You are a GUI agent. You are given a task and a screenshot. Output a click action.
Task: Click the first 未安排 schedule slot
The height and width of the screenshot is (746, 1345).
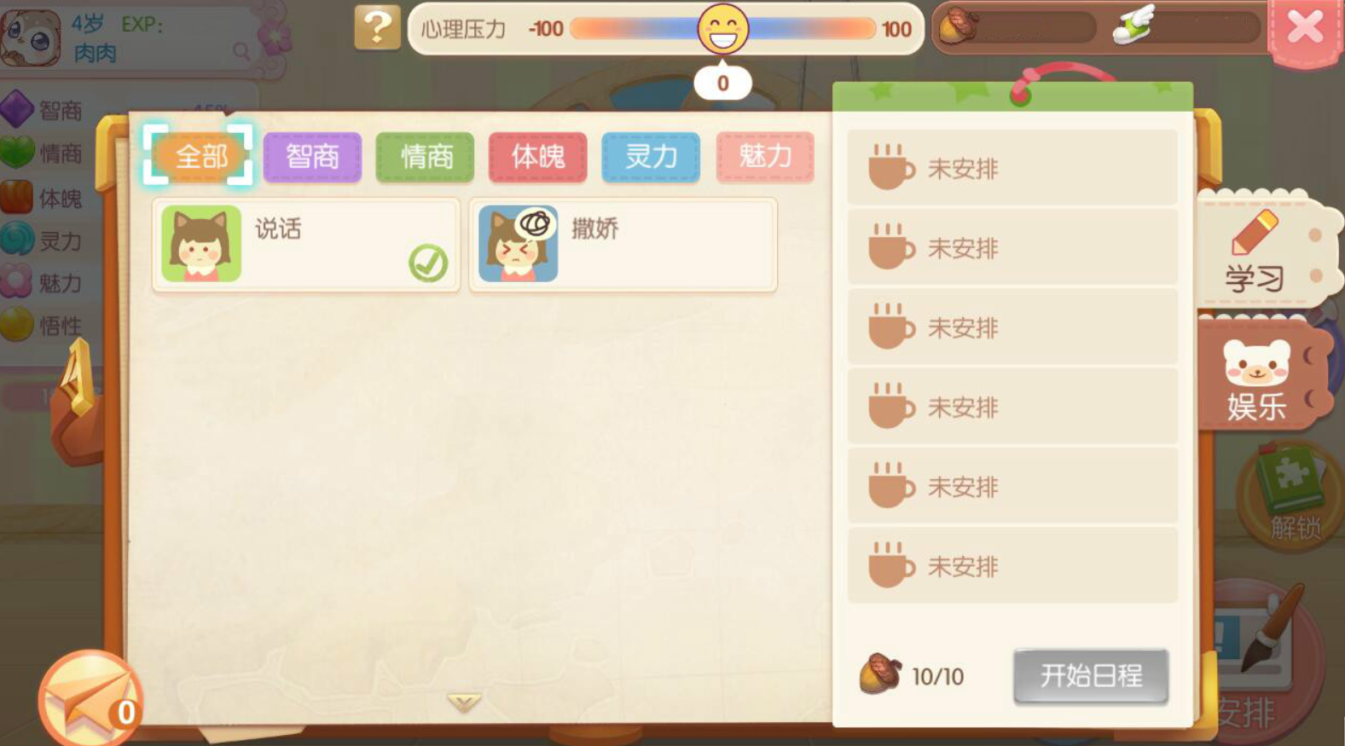(x=1012, y=168)
